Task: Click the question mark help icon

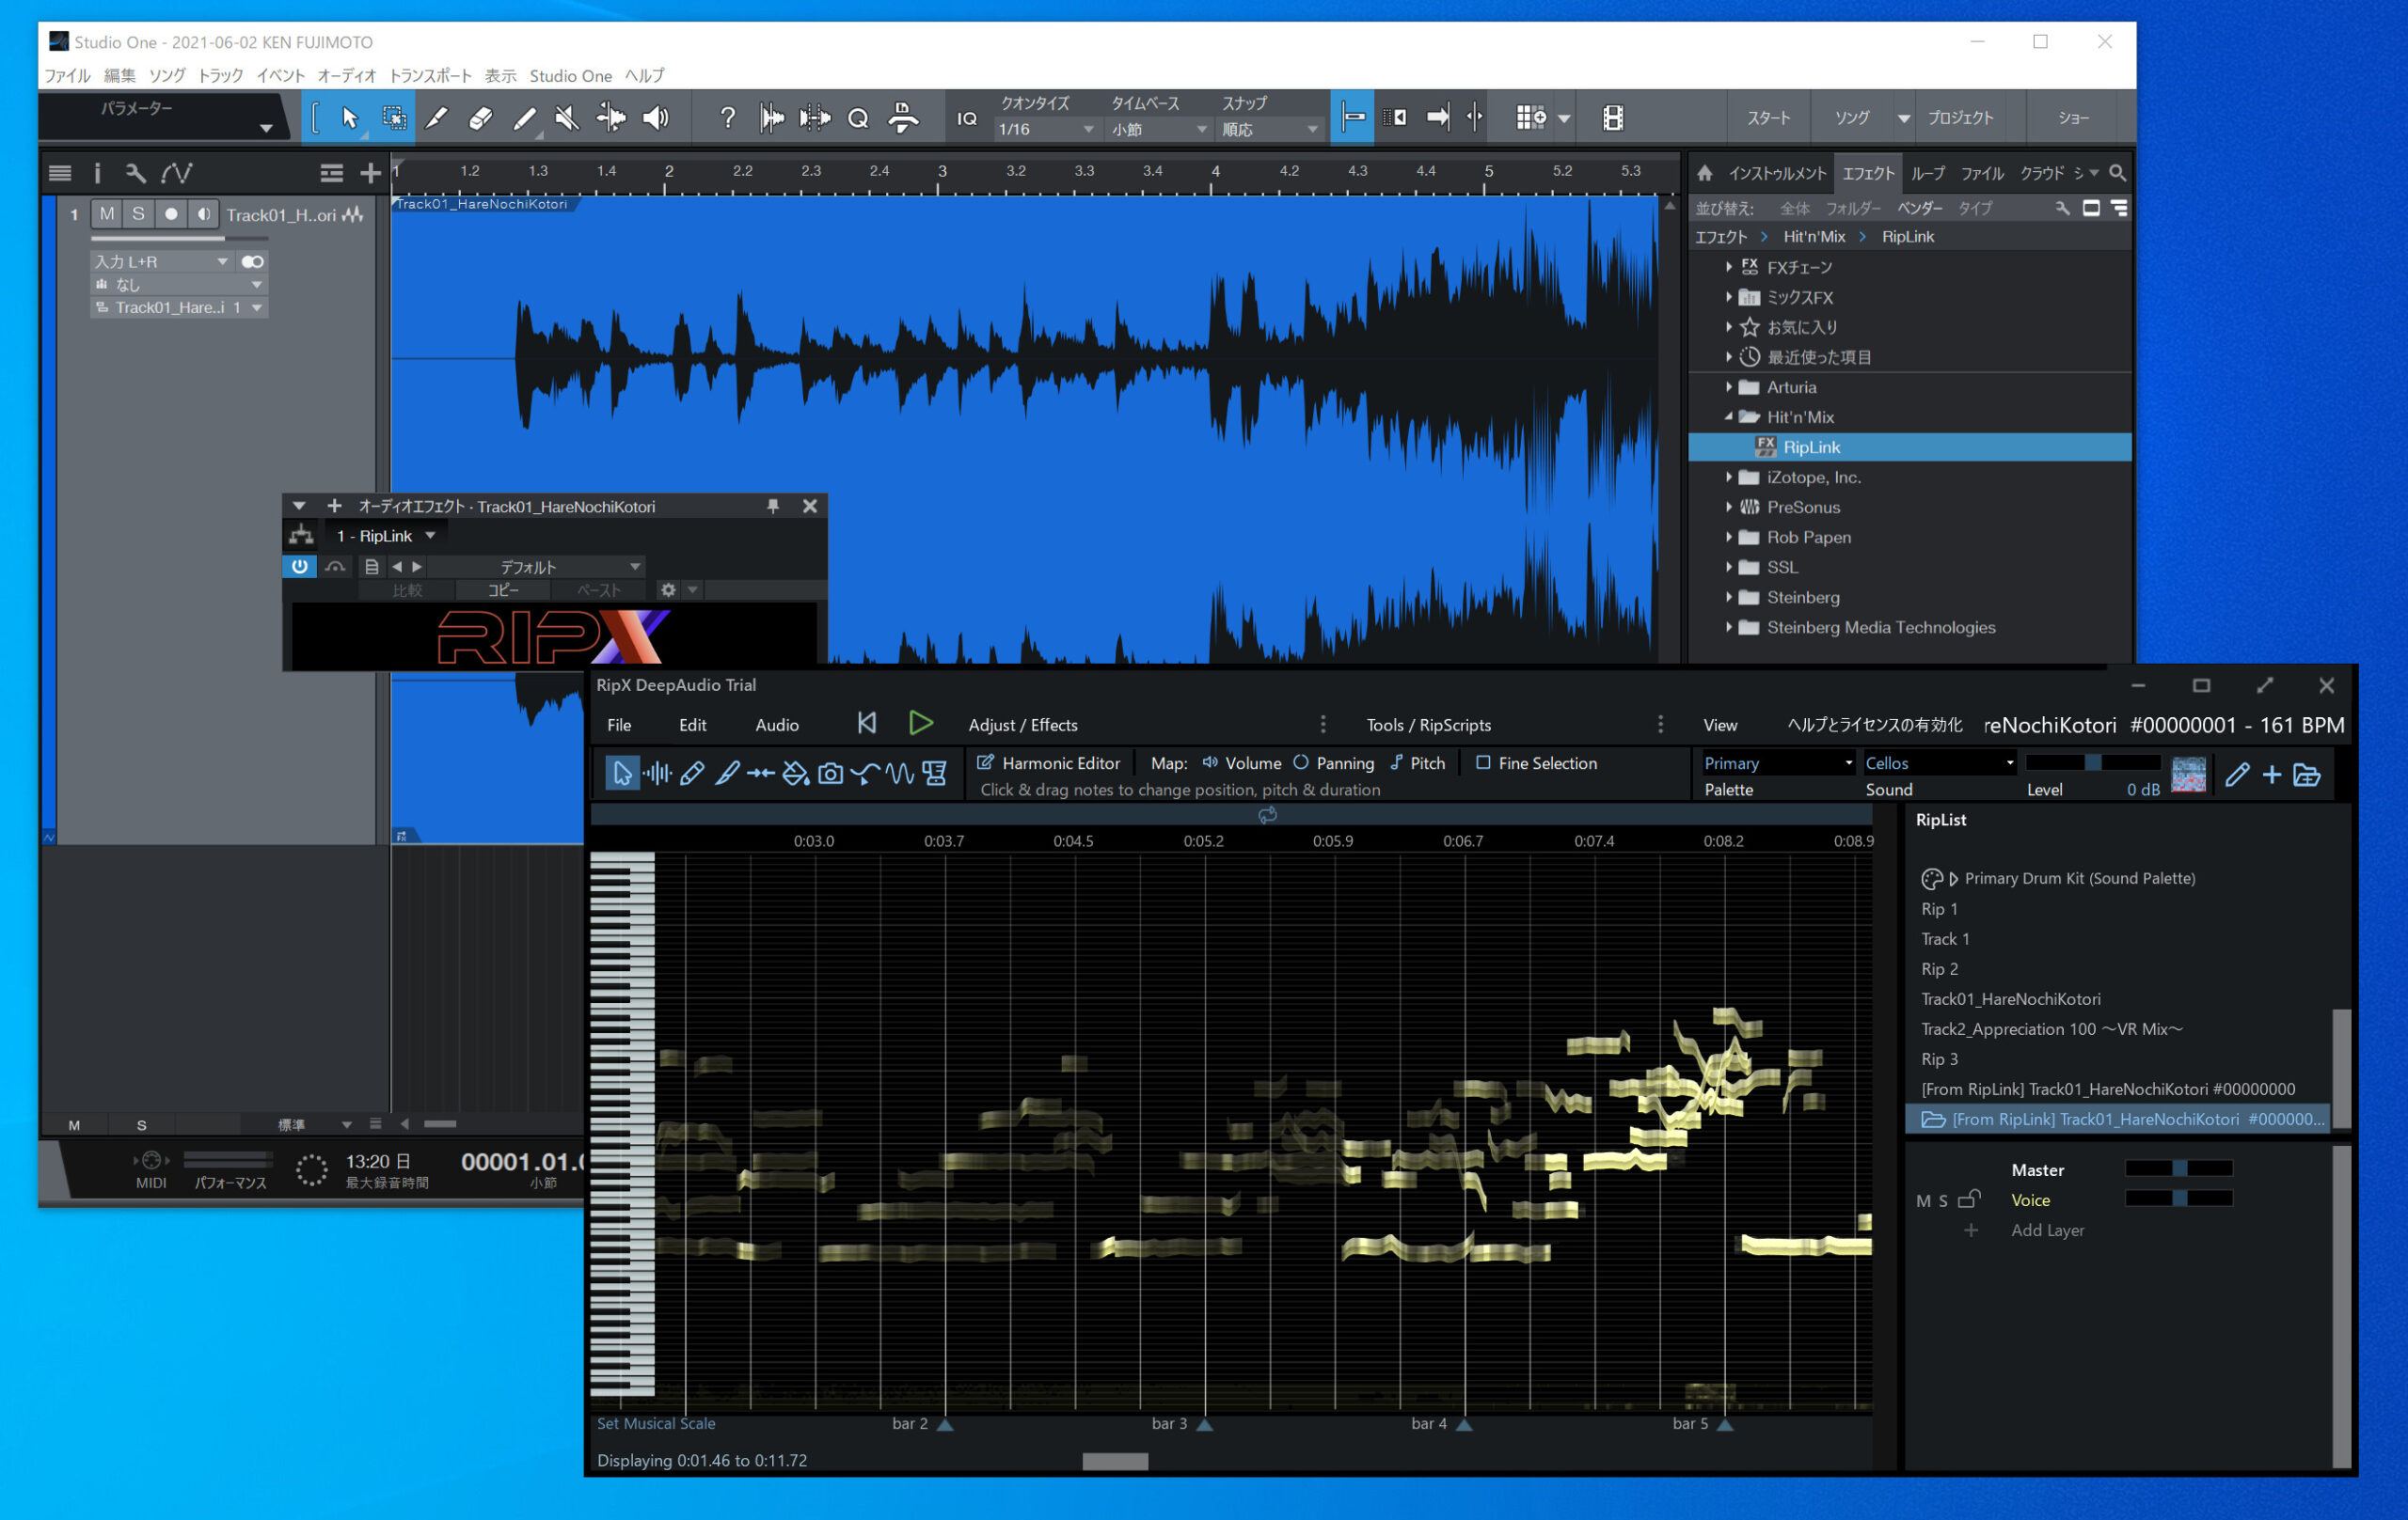Action: (x=727, y=118)
